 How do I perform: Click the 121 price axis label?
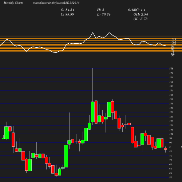pyautogui.click(x=171, y=116)
